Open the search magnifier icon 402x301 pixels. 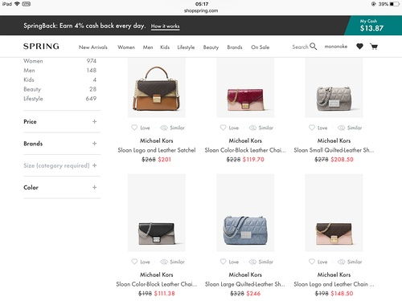coord(313,47)
